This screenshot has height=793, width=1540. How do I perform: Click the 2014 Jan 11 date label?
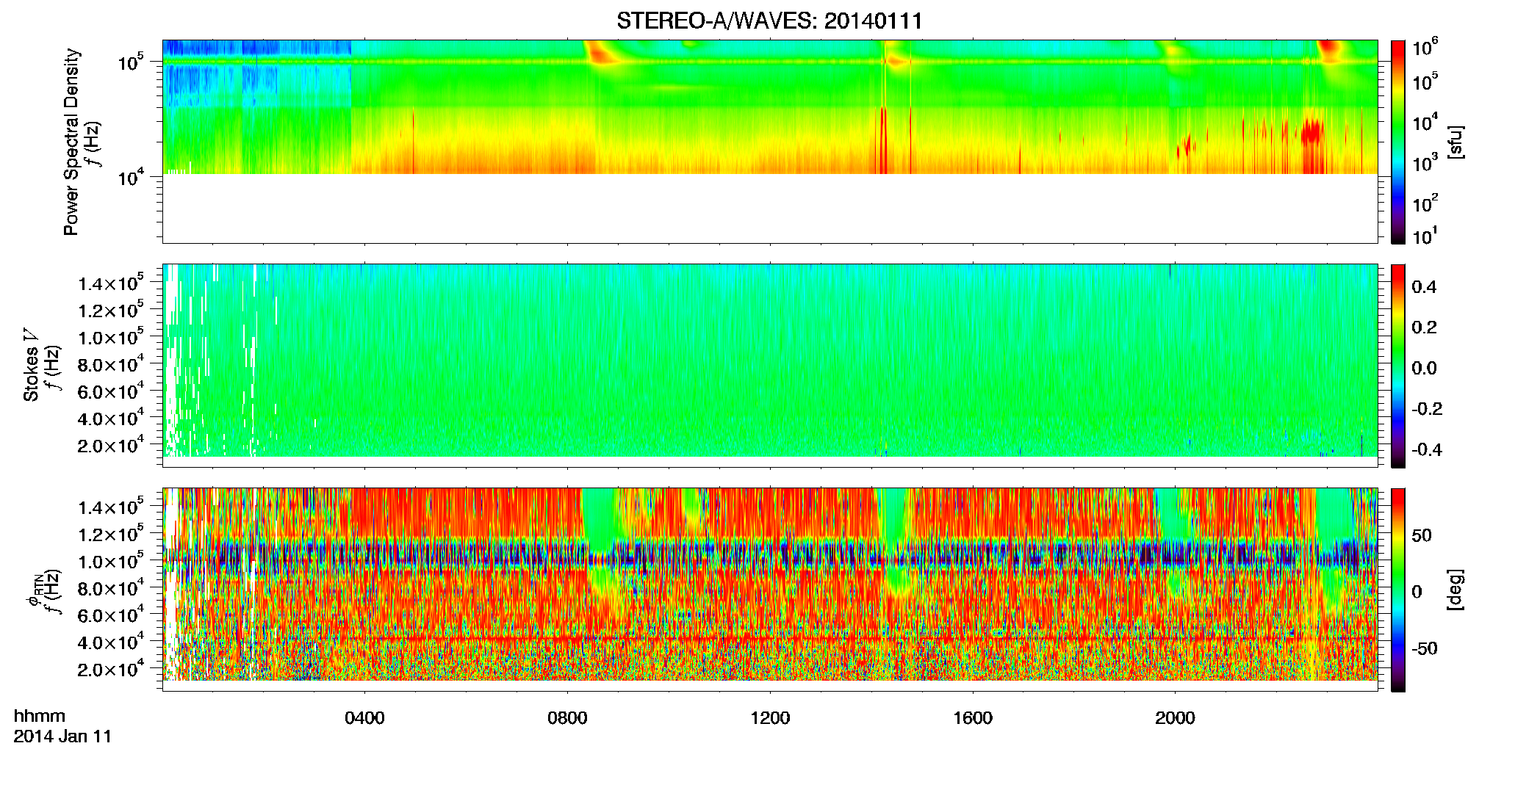62,736
